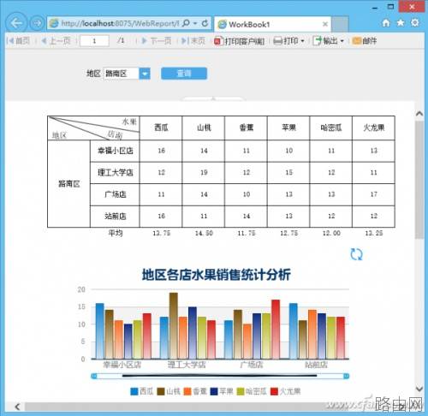Click the horizontal scrollbar left arrow
The height and width of the screenshot is (416, 428).
18,407
